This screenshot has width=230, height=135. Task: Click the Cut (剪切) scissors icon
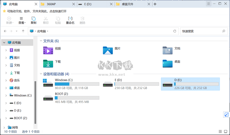click(x=46, y=18)
